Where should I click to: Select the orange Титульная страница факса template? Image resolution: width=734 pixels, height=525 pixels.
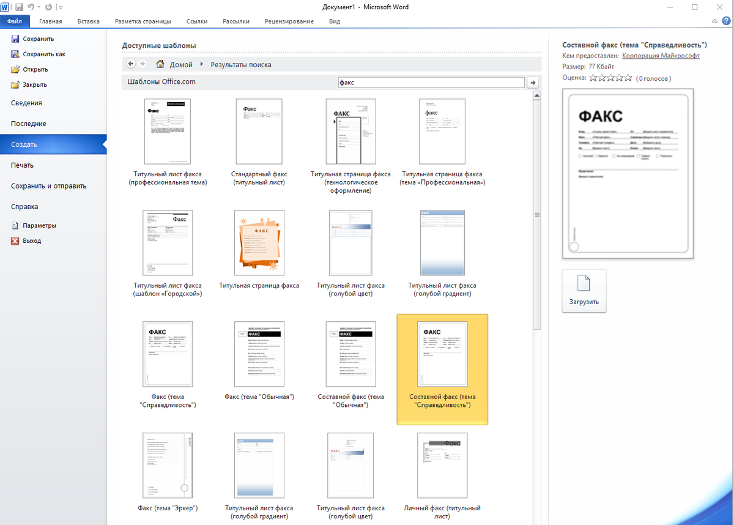pos(259,251)
